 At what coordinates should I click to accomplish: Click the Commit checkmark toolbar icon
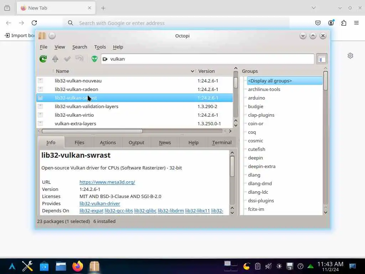click(x=67, y=59)
